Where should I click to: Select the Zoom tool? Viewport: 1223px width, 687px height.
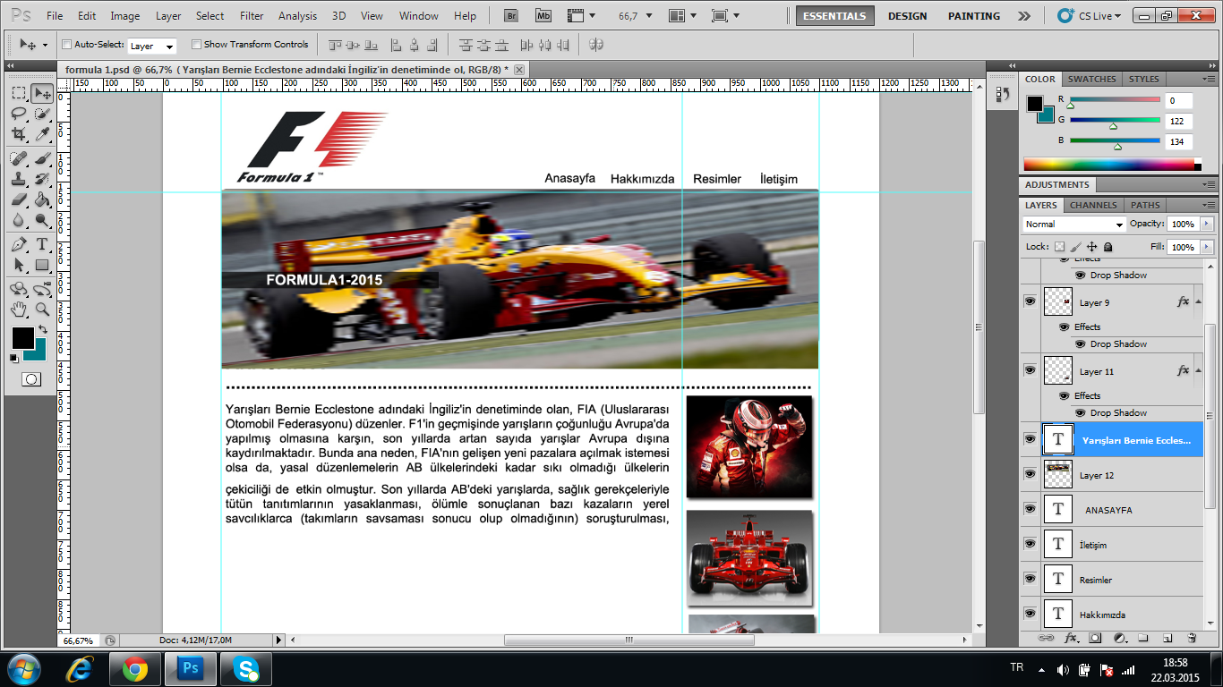click(x=42, y=310)
